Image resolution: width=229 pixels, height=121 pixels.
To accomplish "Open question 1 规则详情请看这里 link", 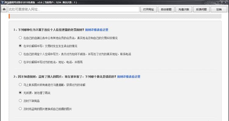I will 97,30.
